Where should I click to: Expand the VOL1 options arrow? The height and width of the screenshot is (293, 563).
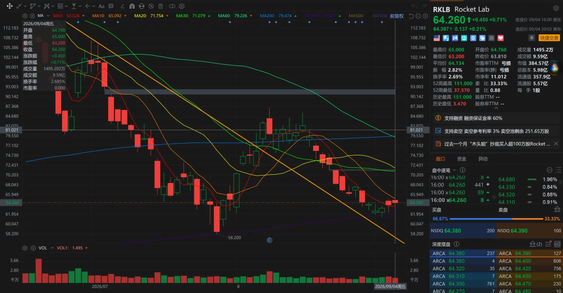(86, 248)
